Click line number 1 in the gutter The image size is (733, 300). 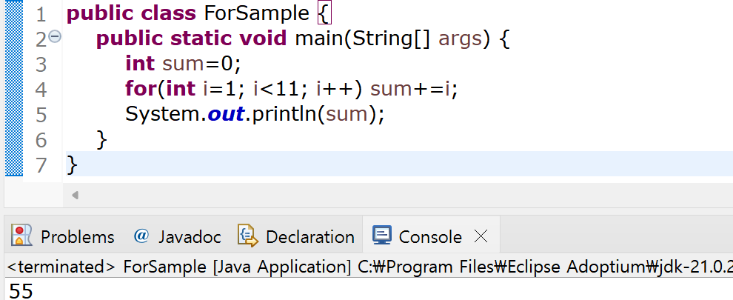(41, 15)
